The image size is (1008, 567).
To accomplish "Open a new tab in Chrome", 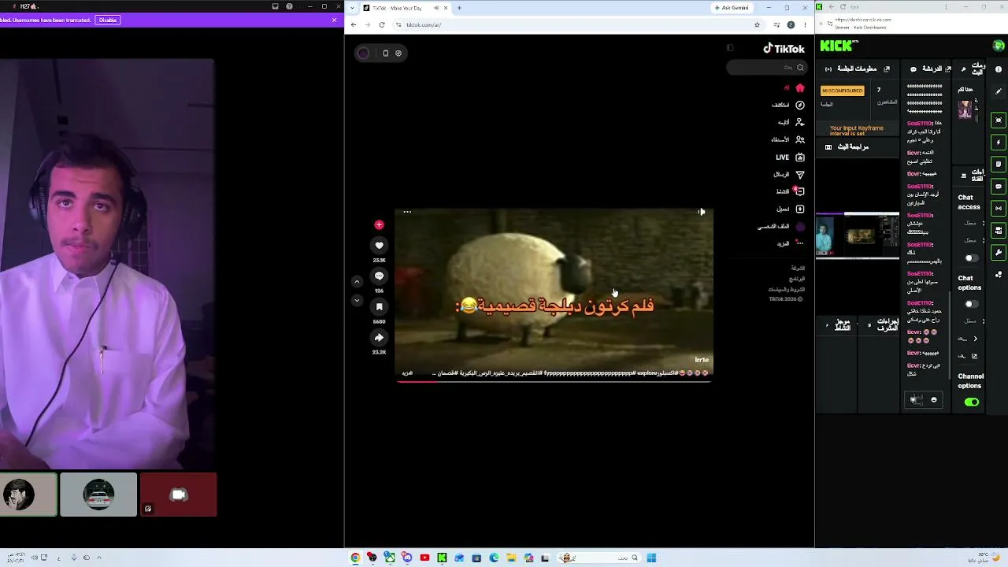I will click(459, 8).
